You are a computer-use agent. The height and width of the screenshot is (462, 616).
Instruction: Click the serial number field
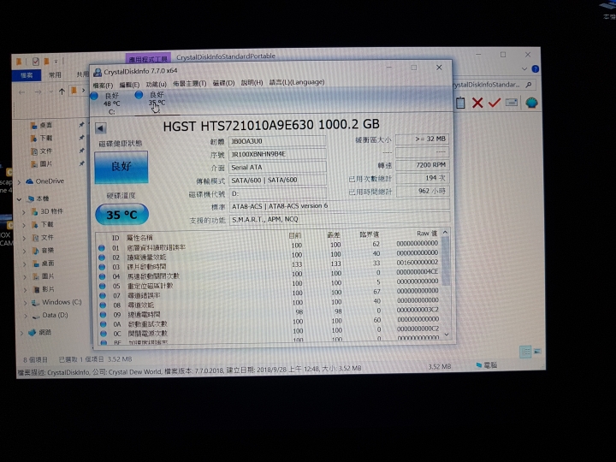pos(277,154)
